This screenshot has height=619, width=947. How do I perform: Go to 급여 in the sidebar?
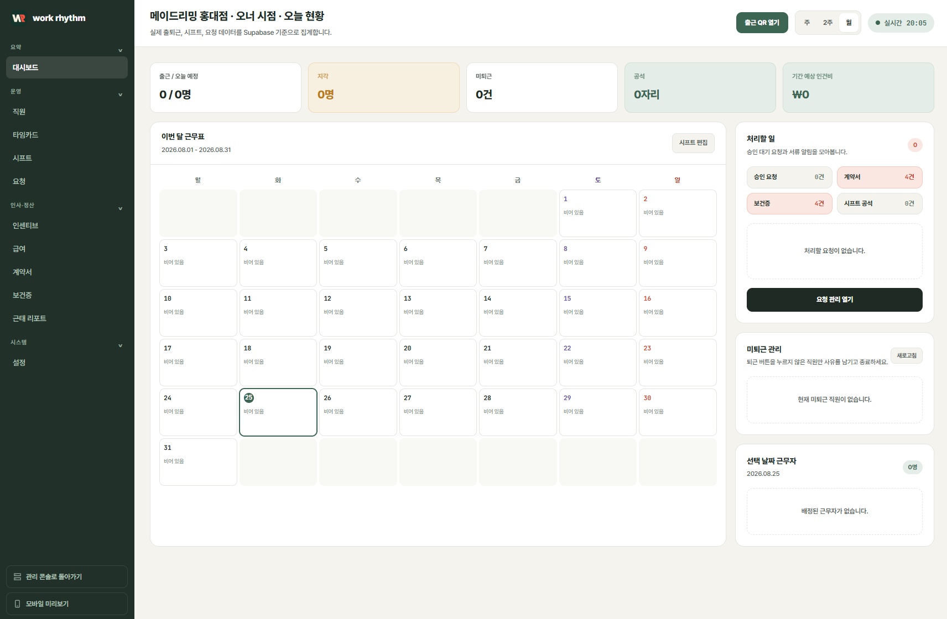pyautogui.click(x=67, y=249)
